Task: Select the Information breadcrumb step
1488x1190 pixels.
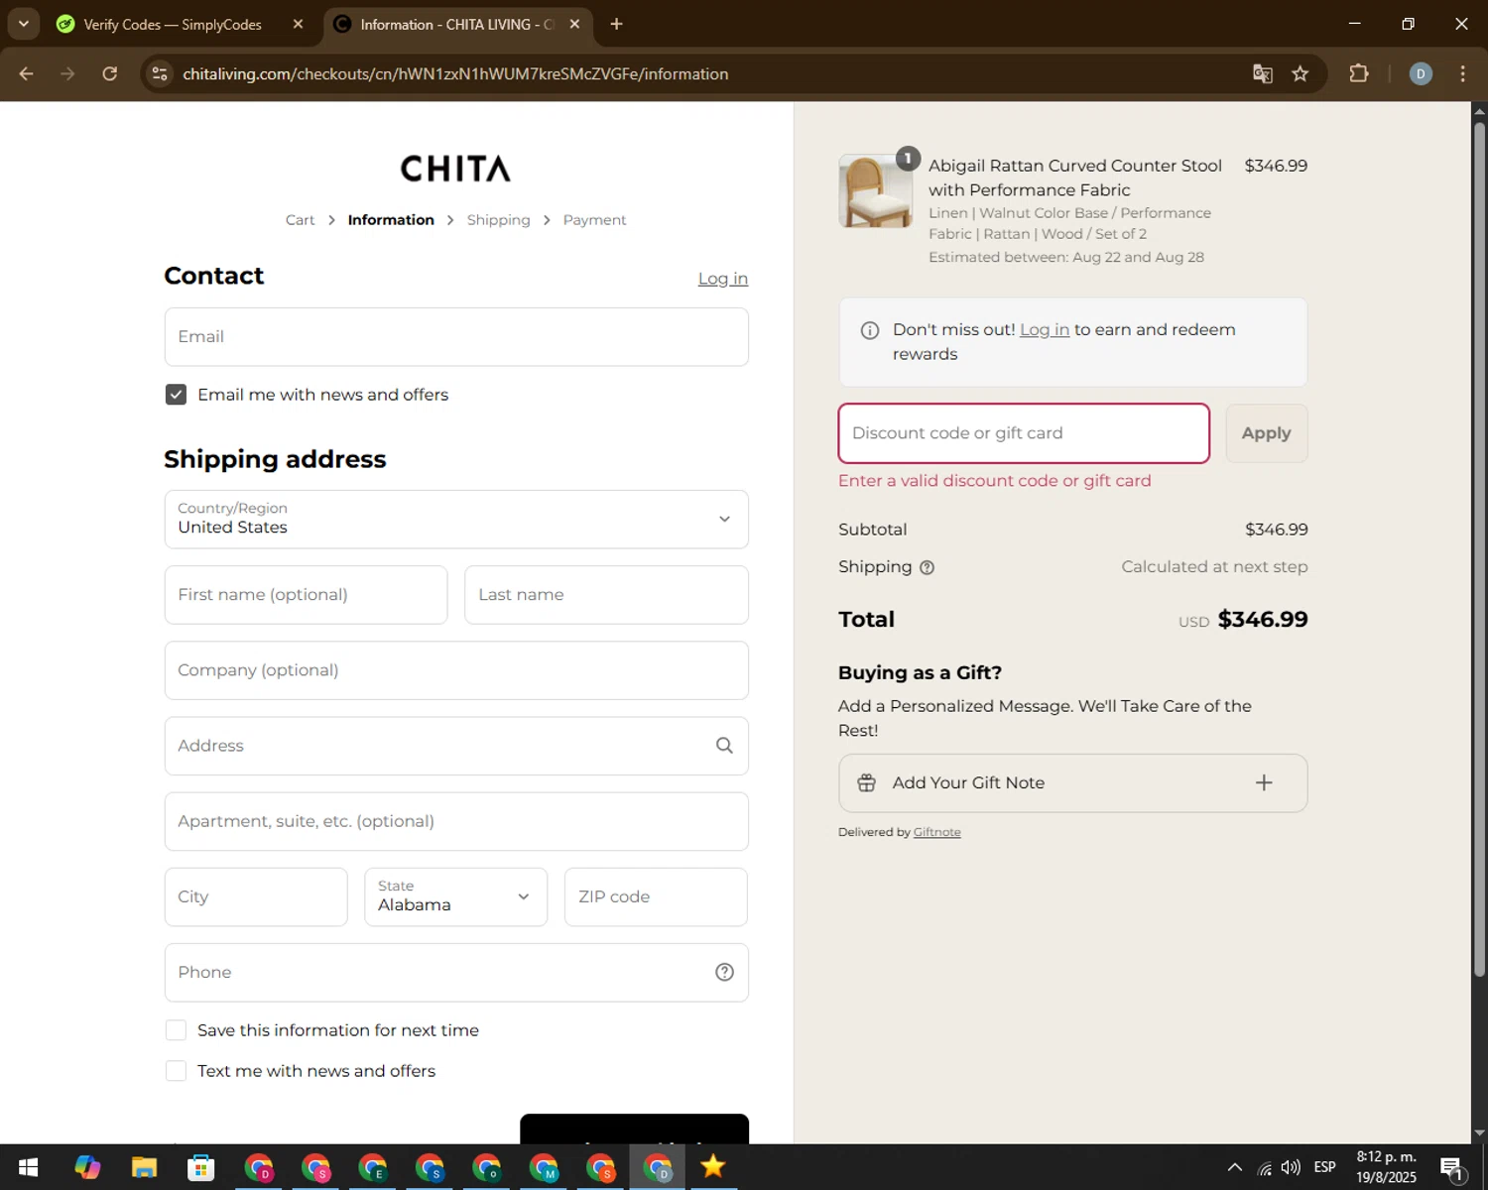Action: tap(391, 220)
